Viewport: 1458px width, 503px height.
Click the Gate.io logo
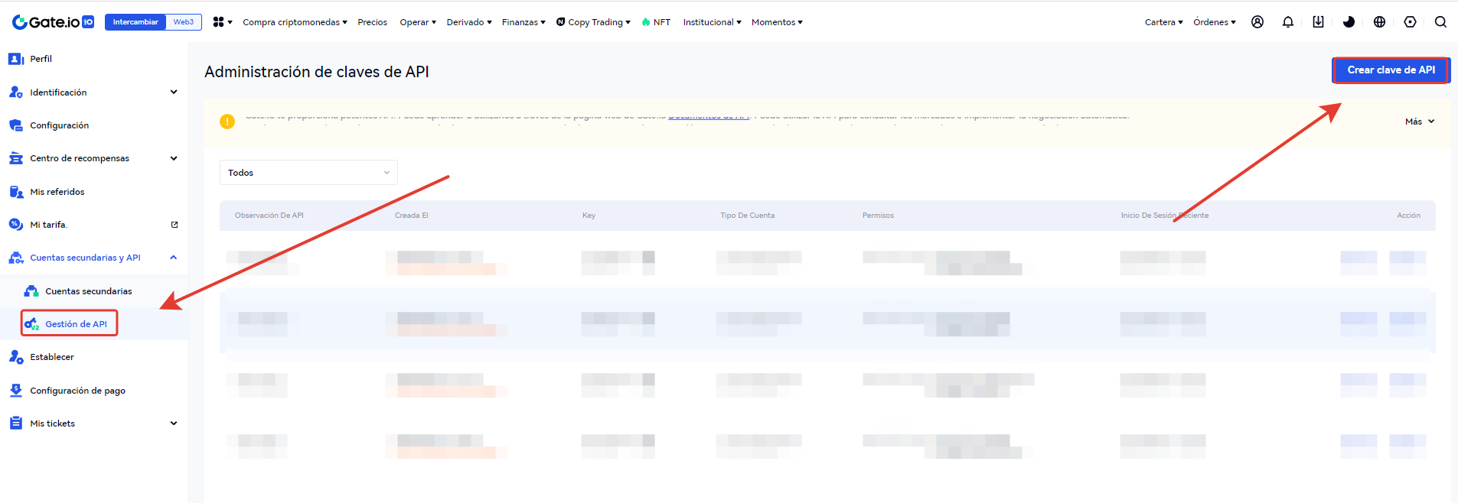(x=53, y=22)
